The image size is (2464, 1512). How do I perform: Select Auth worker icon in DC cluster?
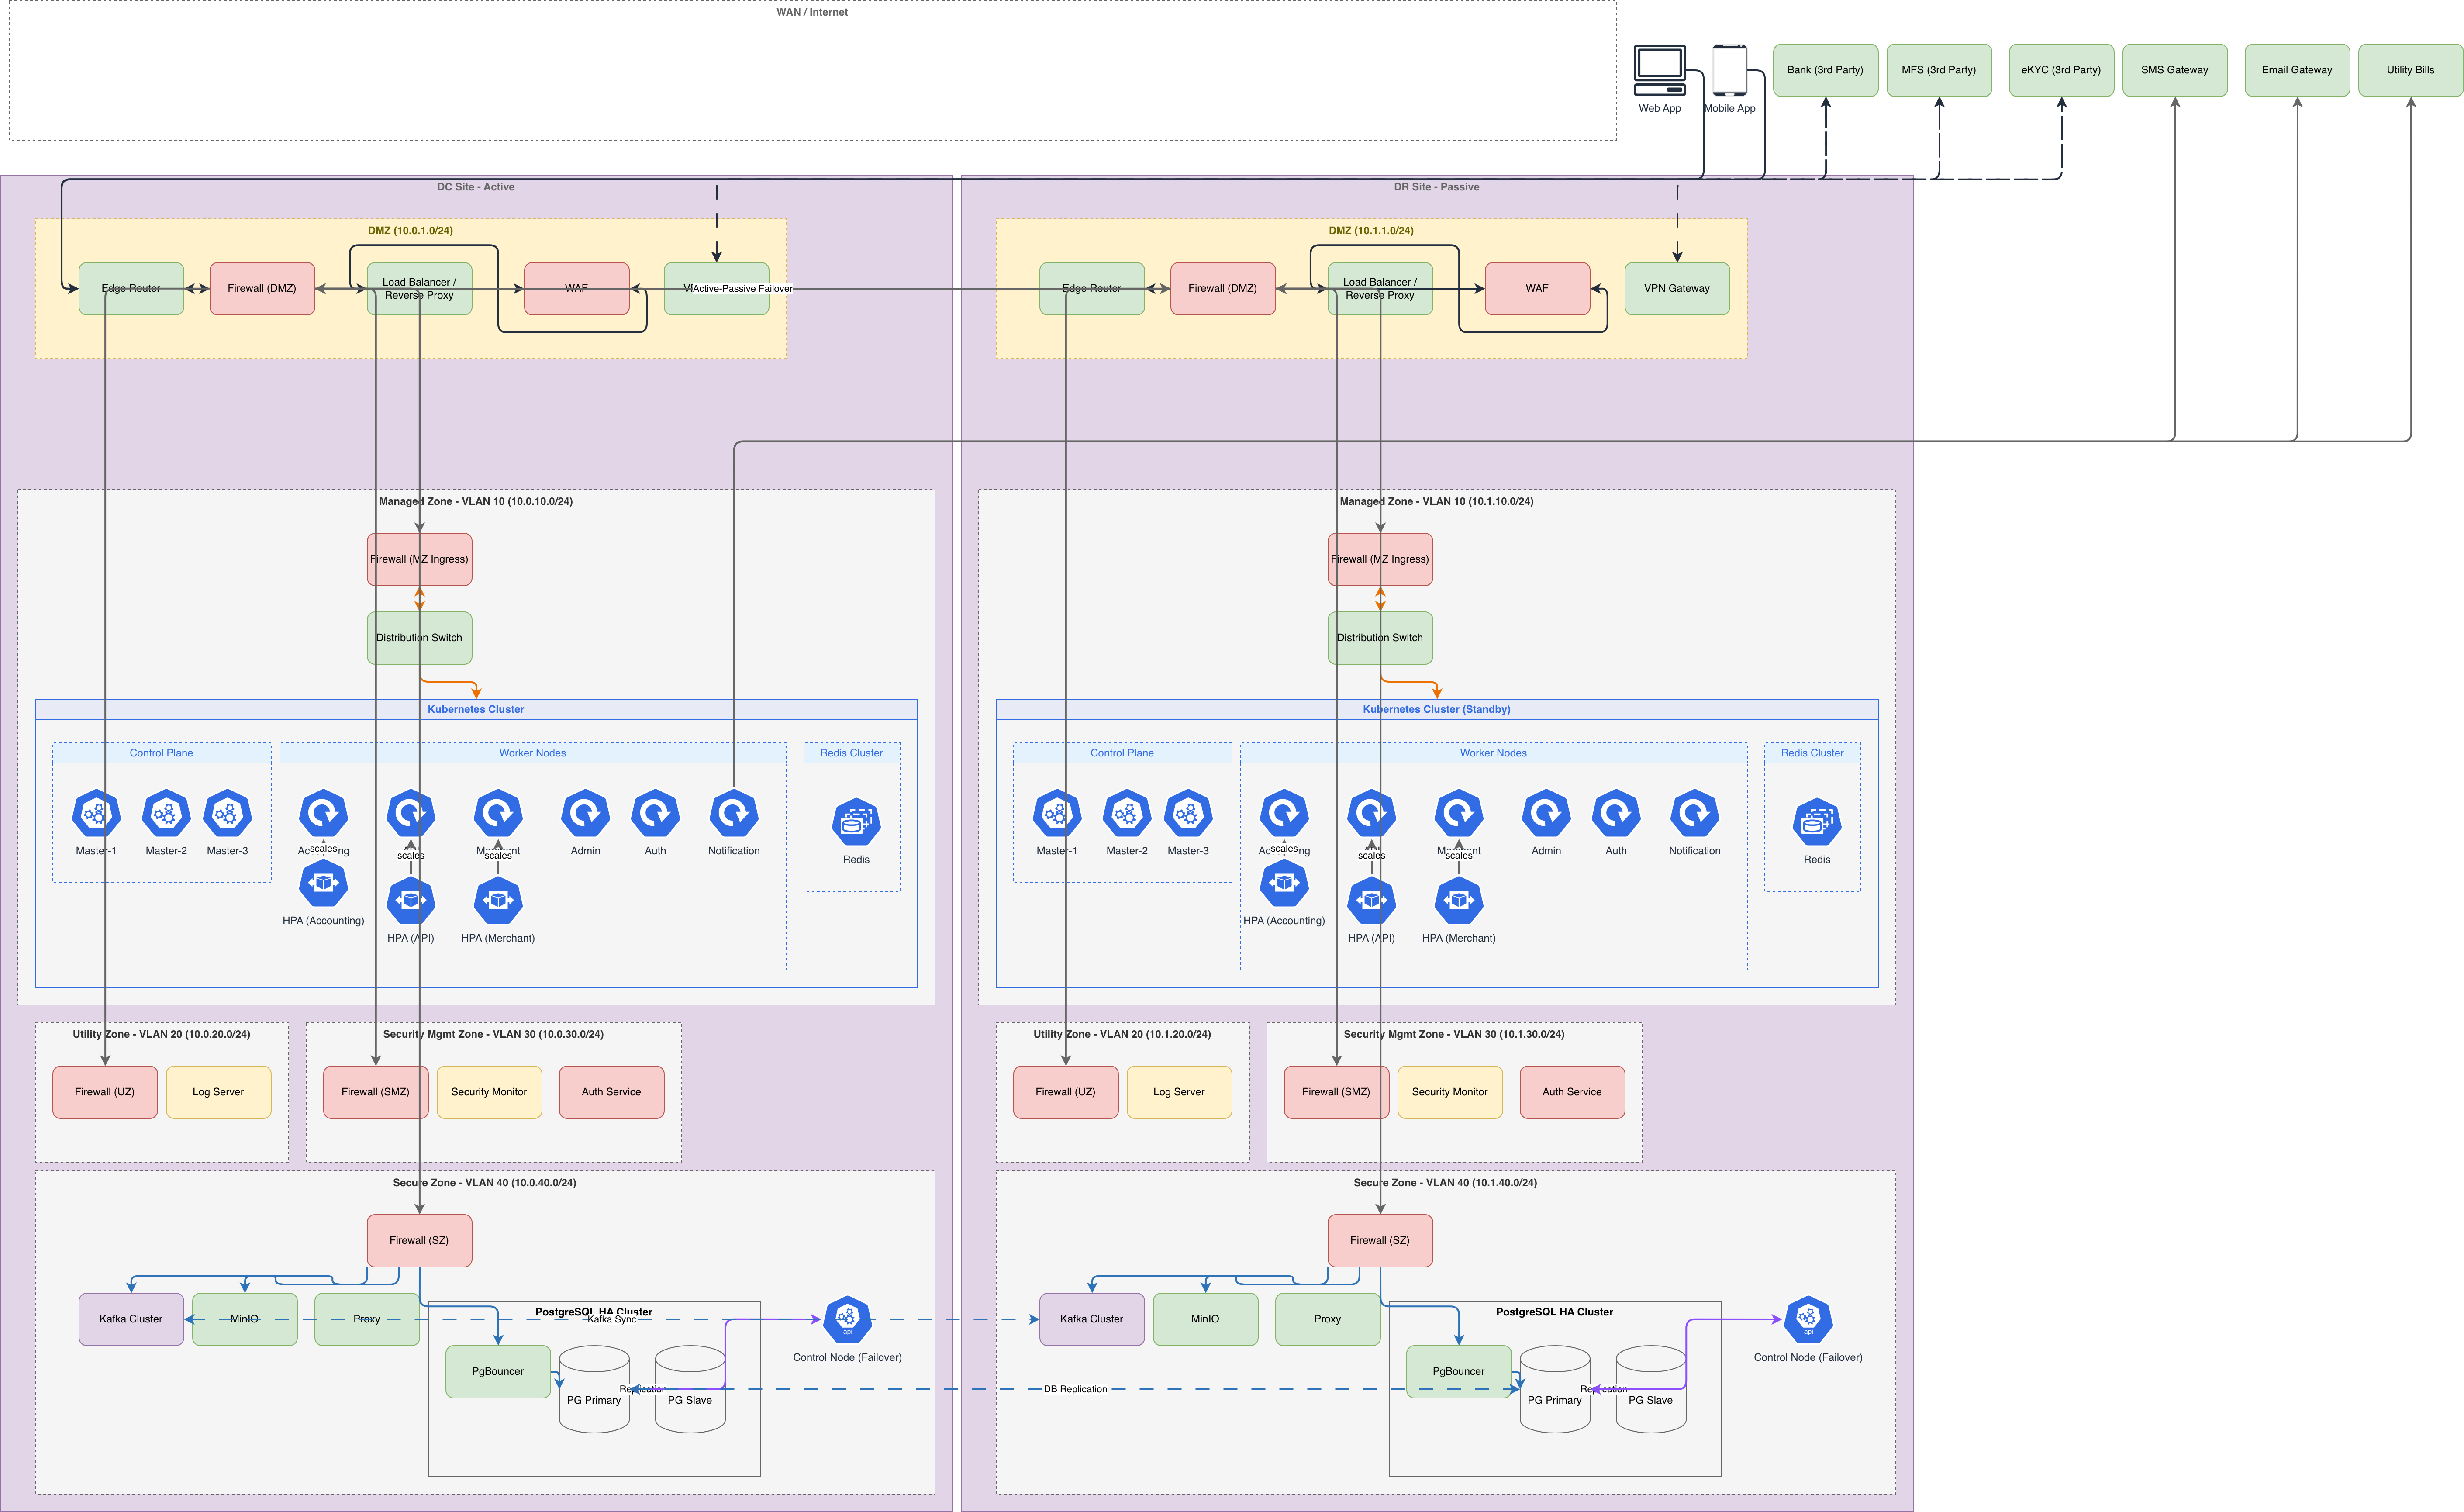tap(655, 814)
